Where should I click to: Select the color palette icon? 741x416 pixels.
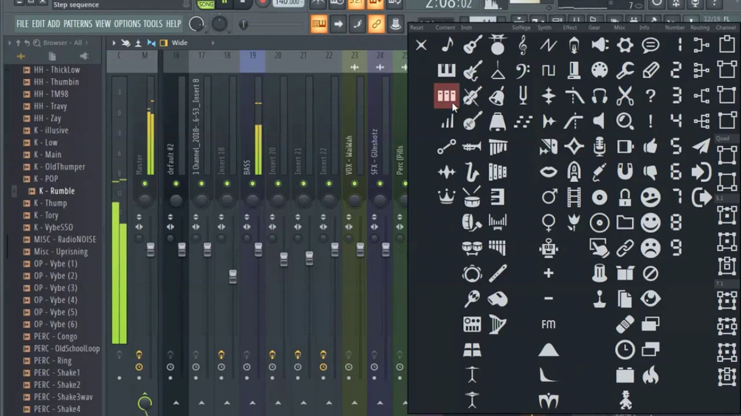[599, 70]
